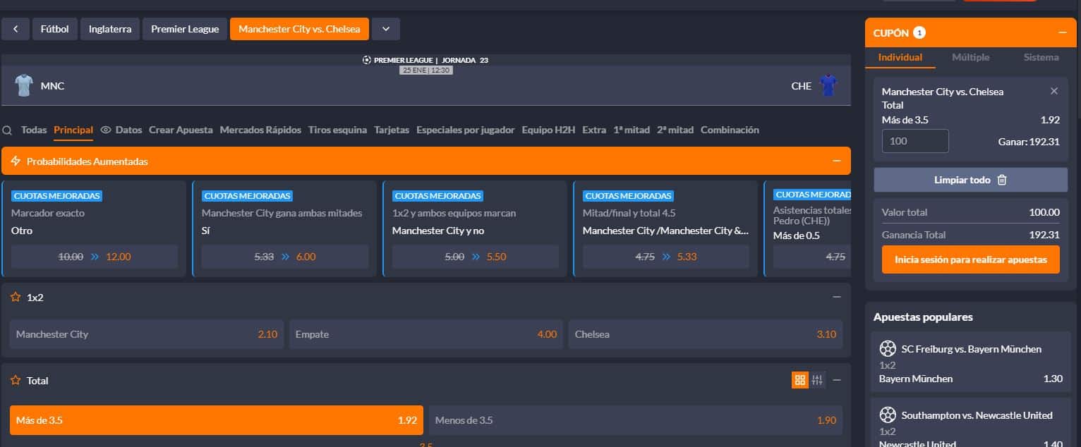Open the Tiros esquina market tab
Viewport: 1081px width, 447px height.
coord(337,130)
